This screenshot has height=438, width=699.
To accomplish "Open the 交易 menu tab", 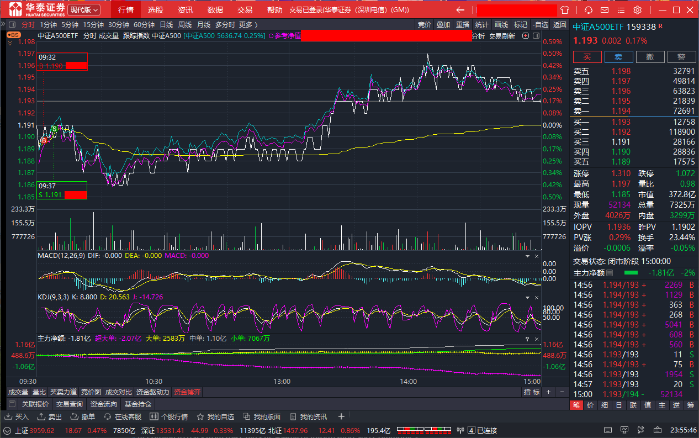I will pyautogui.click(x=245, y=10).
